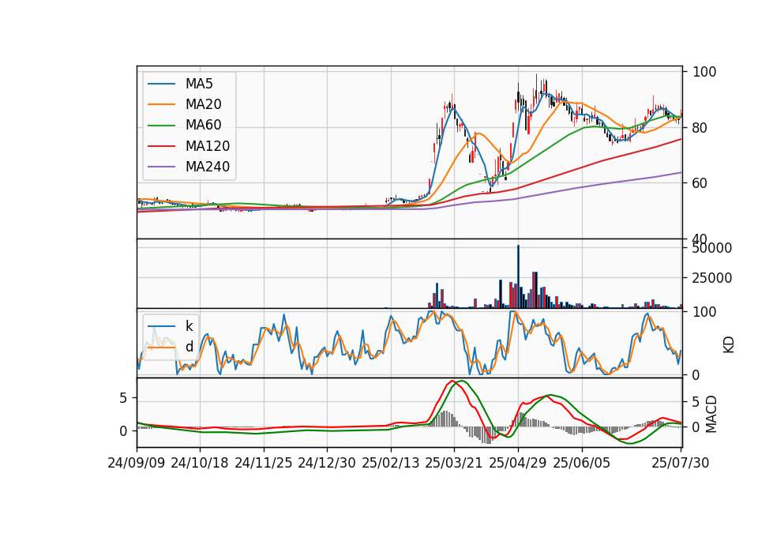Screen dimensions: 758x545
Task: Click the KD axis title
Action: (x=729, y=345)
